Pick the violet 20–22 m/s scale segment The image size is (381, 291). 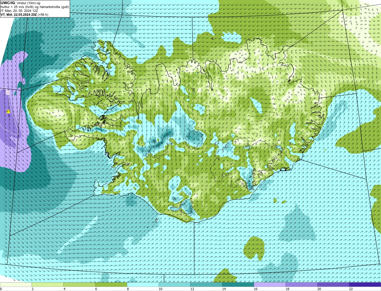coord(333,284)
